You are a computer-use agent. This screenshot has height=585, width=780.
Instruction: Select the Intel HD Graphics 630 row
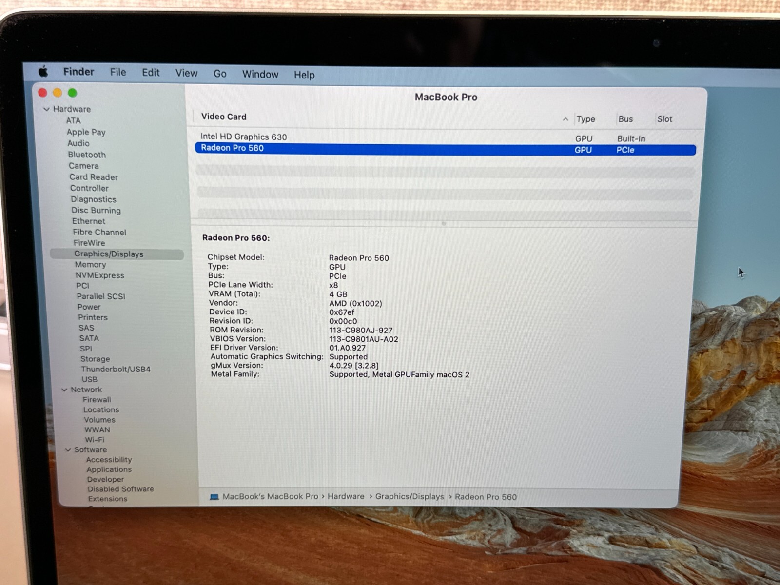point(445,137)
